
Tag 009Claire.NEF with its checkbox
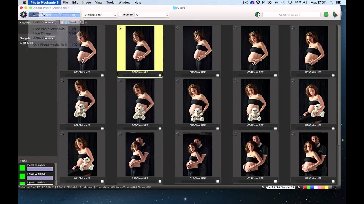point(275,128)
